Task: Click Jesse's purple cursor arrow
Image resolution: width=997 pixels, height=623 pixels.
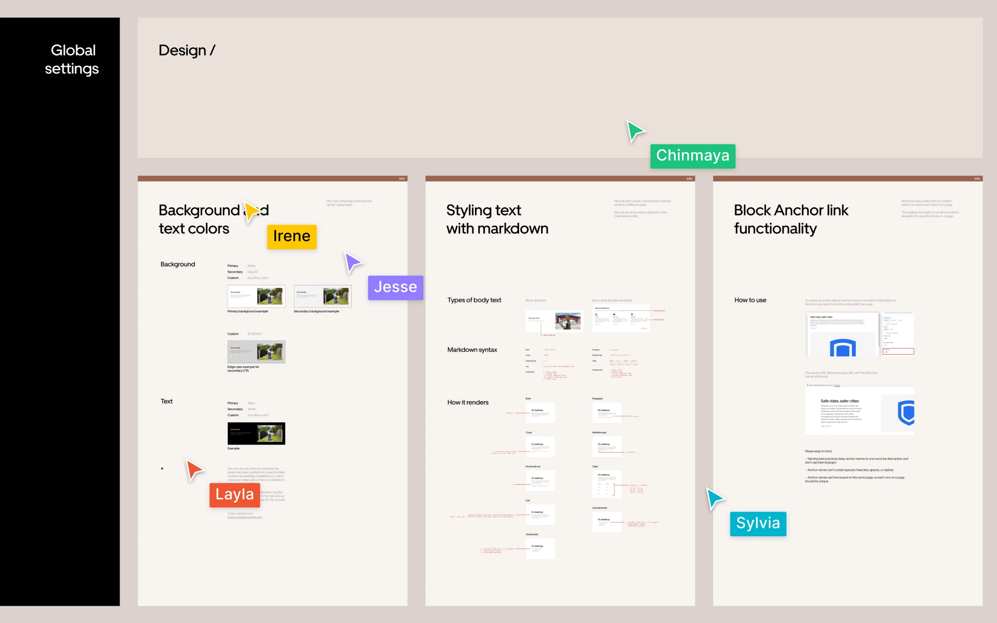Action: click(352, 262)
